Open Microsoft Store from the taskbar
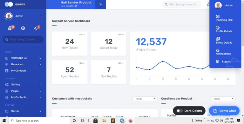 pyautogui.click(x=95, y=120)
